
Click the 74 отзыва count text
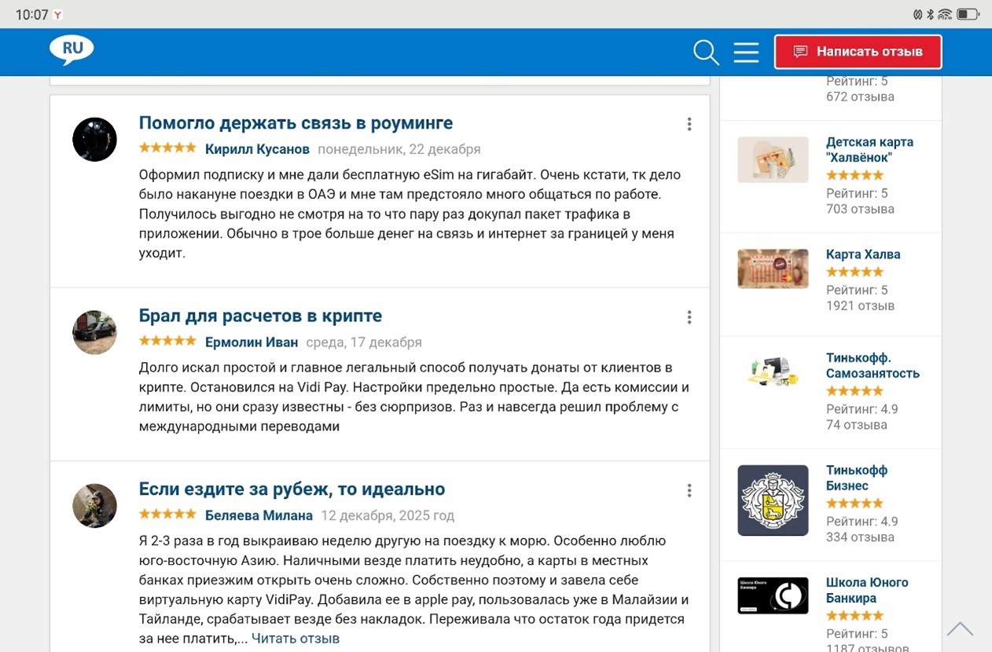point(857,425)
